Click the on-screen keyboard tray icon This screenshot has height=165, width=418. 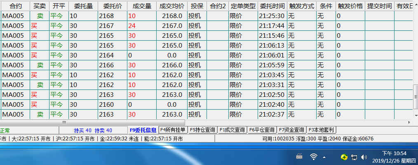(x=299, y=157)
